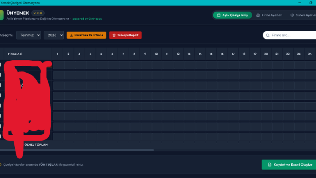Click the first company row's cell under day 10

[157, 65]
